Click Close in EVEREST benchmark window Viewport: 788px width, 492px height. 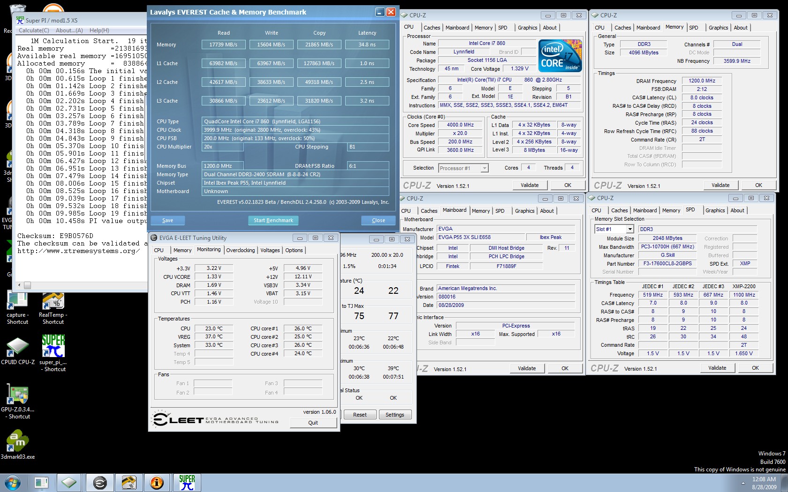coord(379,220)
